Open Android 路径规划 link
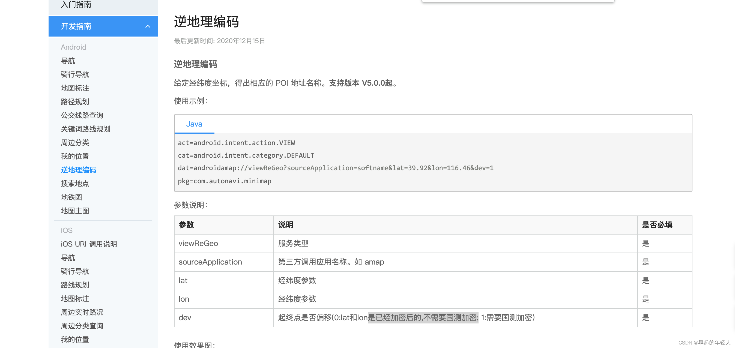Viewport: 735px width, 348px height. pyautogui.click(x=75, y=102)
